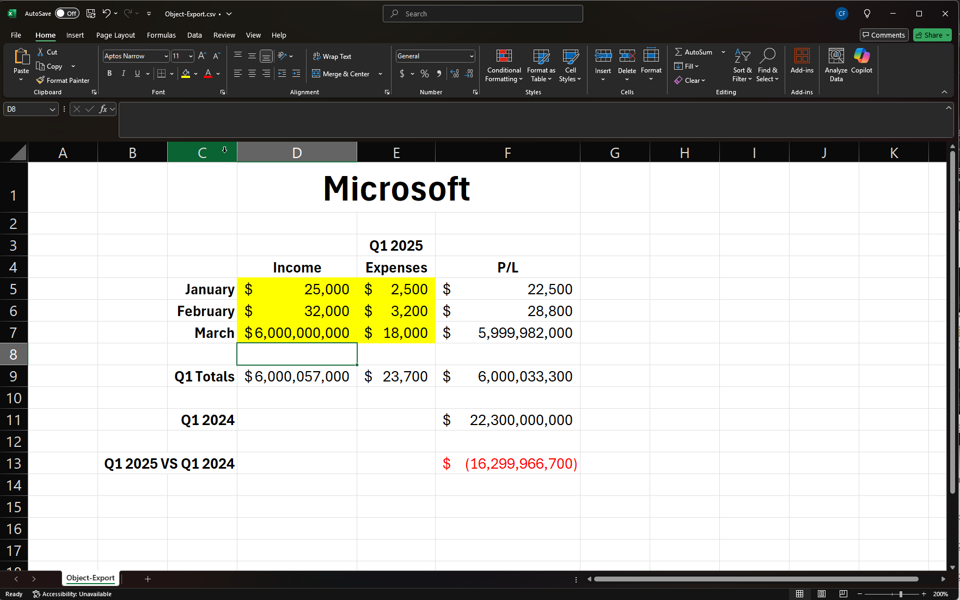The width and height of the screenshot is (960, 600).
Task: Click the Save icon in title bar
Action: 91,14
